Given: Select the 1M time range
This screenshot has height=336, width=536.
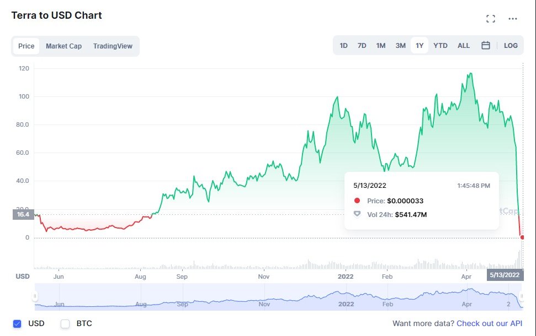Looking at the screenshot, I should pos(381,45).
